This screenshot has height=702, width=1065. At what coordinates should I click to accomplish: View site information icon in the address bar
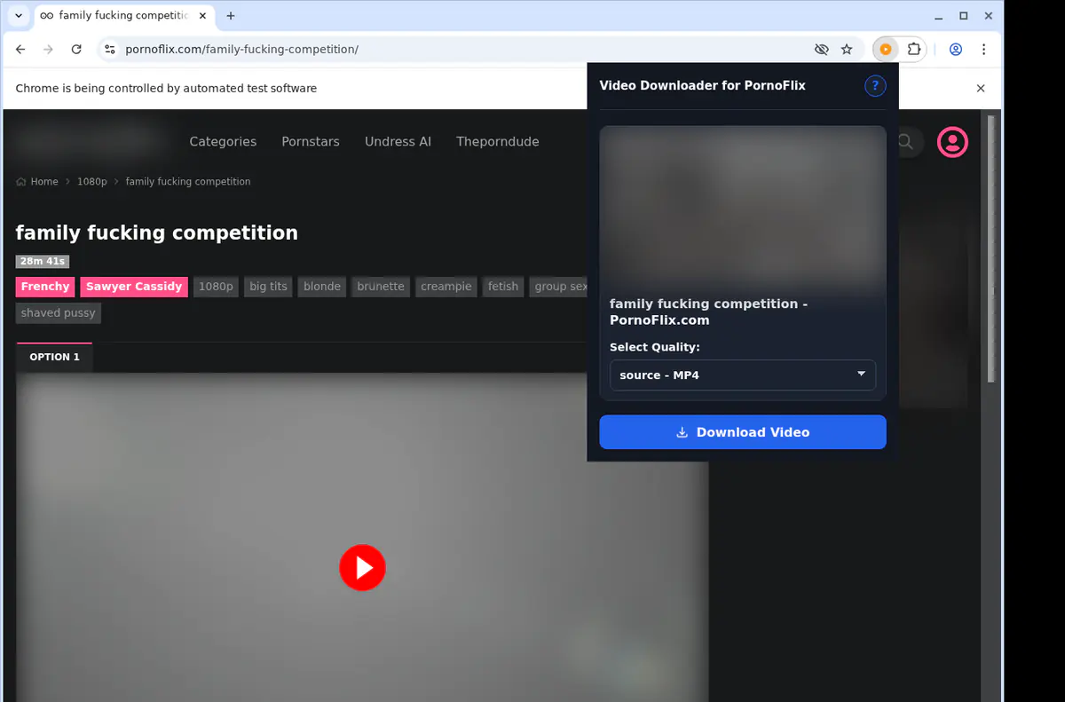tap(110, 50)
